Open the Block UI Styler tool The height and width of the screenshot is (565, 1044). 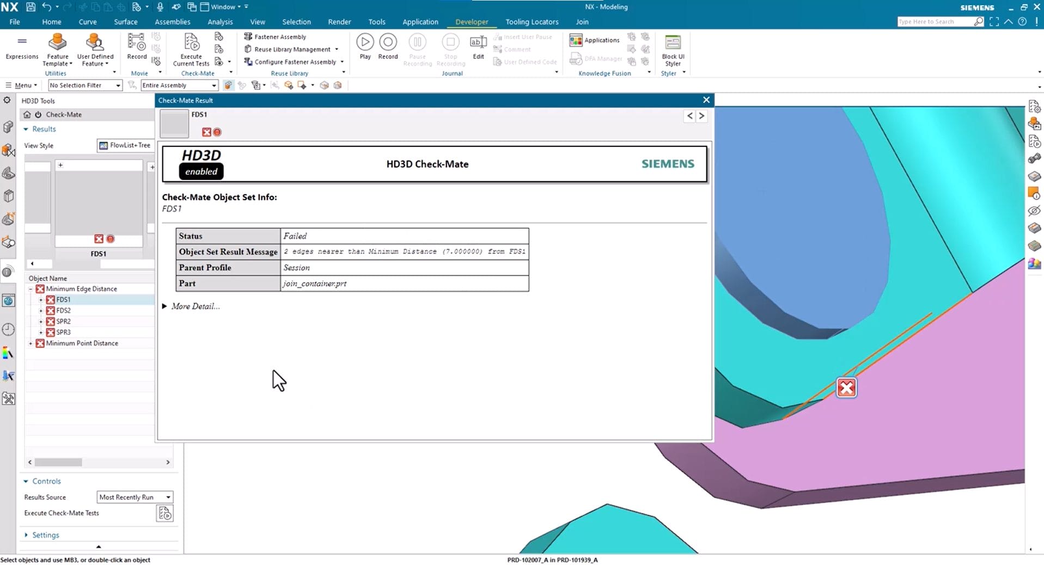tap(673, 45)
